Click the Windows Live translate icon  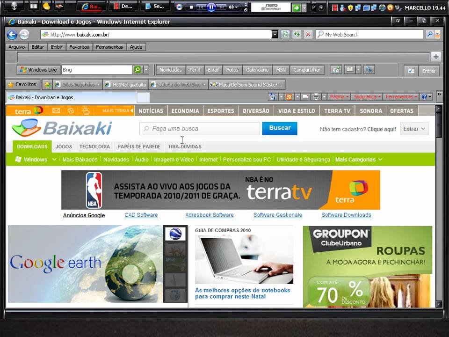[x=369, y=70]
